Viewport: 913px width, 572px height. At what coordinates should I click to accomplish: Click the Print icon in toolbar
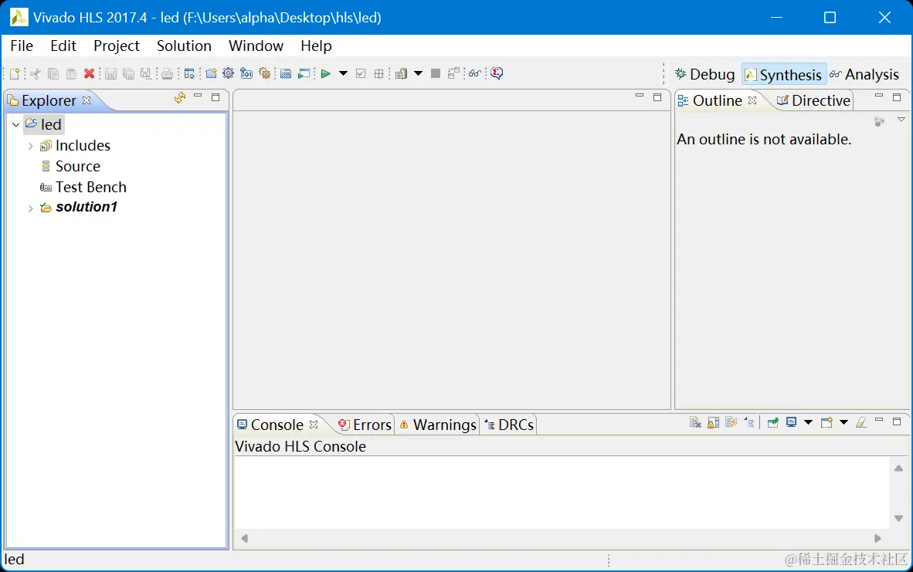point(167,73)
